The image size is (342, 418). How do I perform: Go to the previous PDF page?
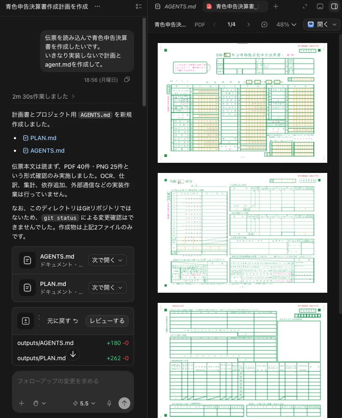pyautogui.click(x=215, y=24)
